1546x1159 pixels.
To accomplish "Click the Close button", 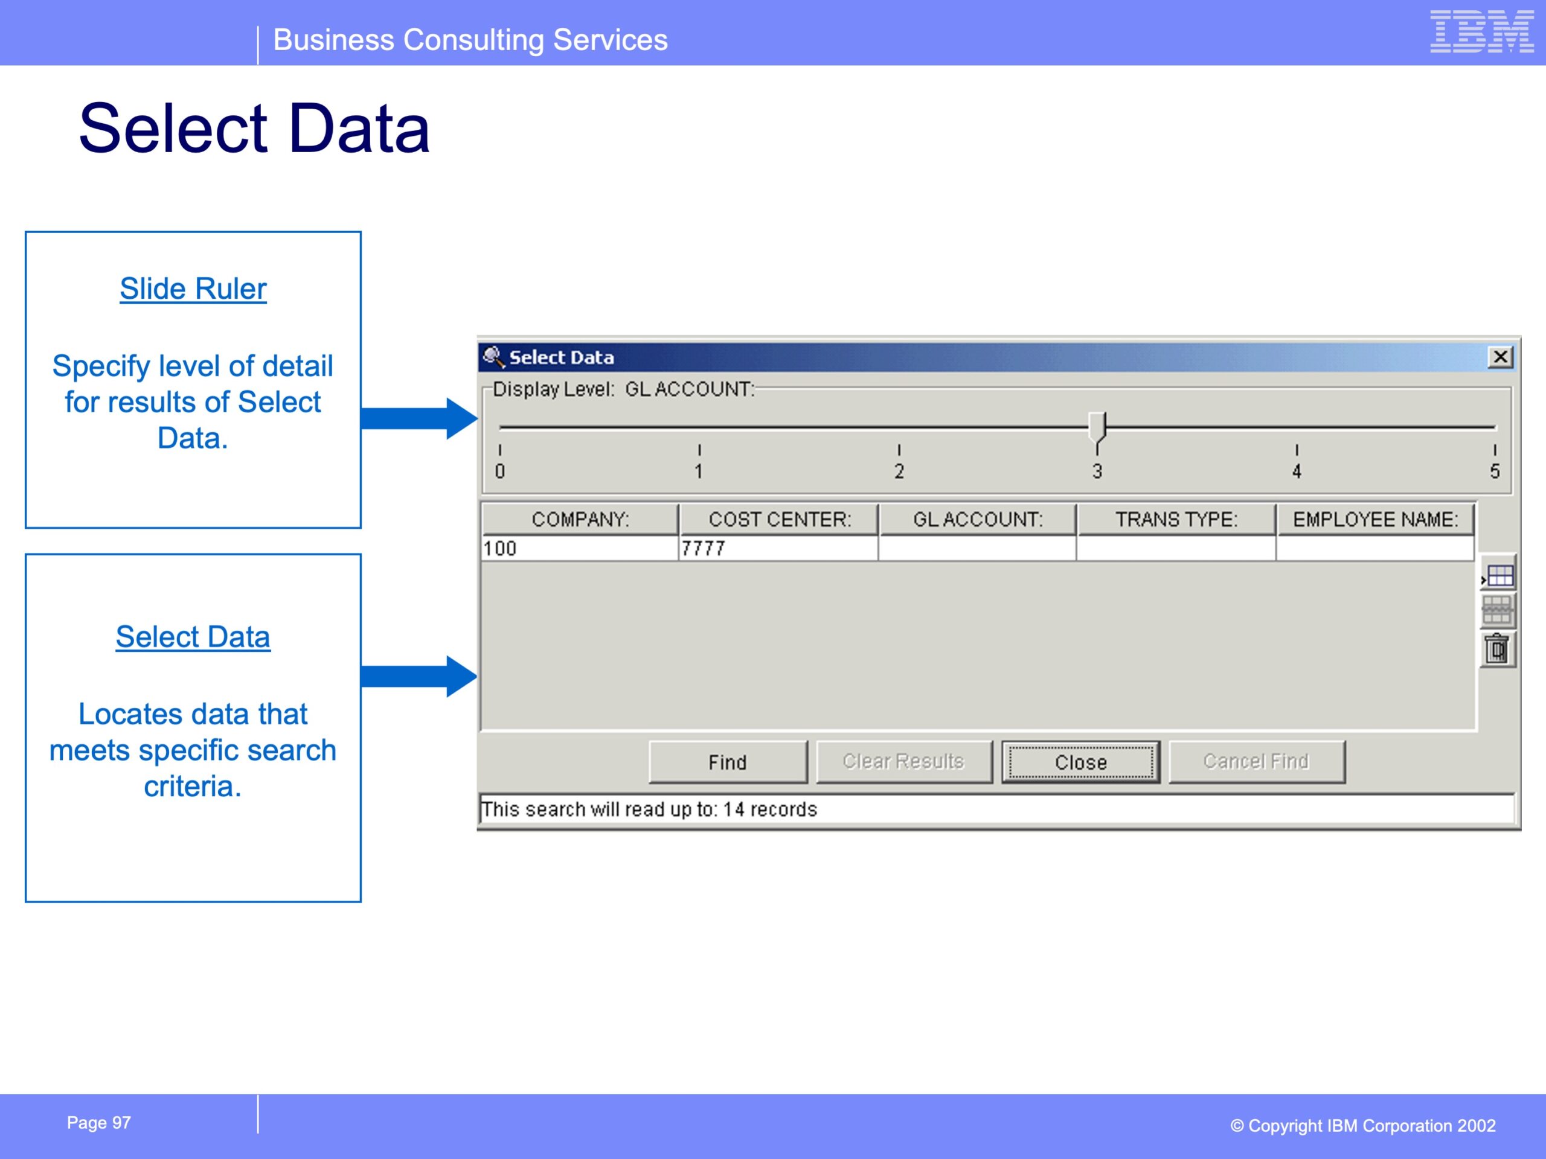I will (x=1080, y=762).
